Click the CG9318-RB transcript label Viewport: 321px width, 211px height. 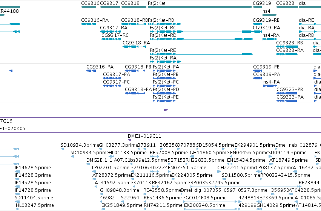134,20
